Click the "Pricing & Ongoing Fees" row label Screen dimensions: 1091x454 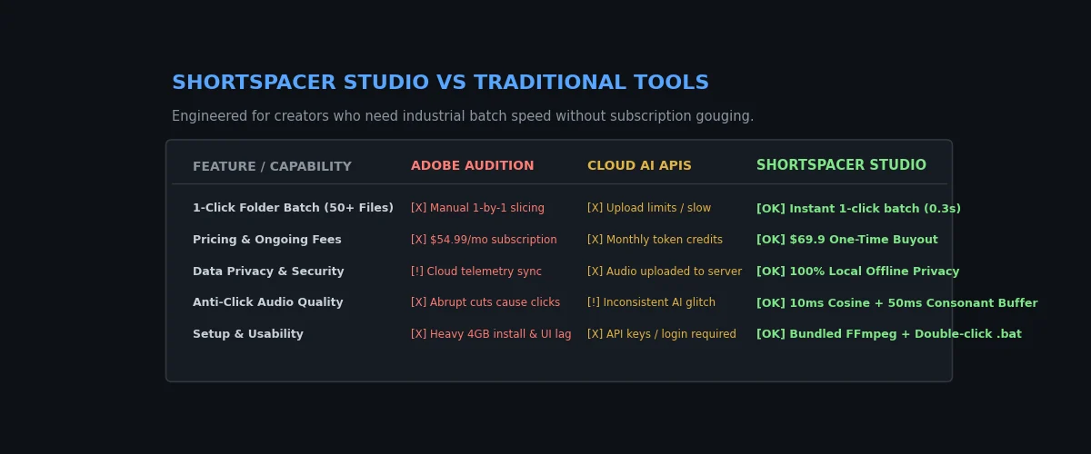267,240
